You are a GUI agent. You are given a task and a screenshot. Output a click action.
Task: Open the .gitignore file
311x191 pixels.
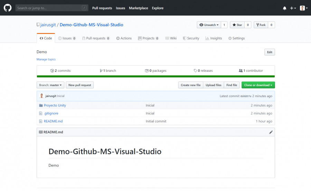pos(51,113)
